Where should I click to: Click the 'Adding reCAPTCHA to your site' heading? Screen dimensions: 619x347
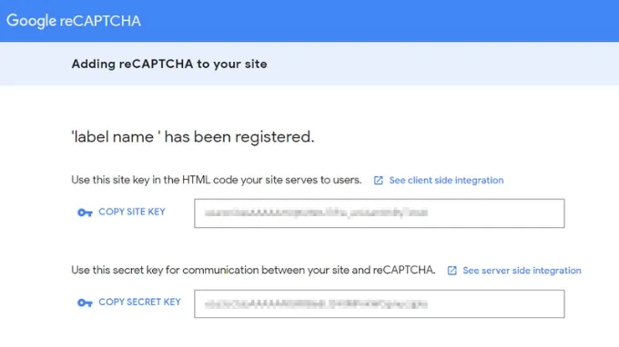click(x=169, y=64)
